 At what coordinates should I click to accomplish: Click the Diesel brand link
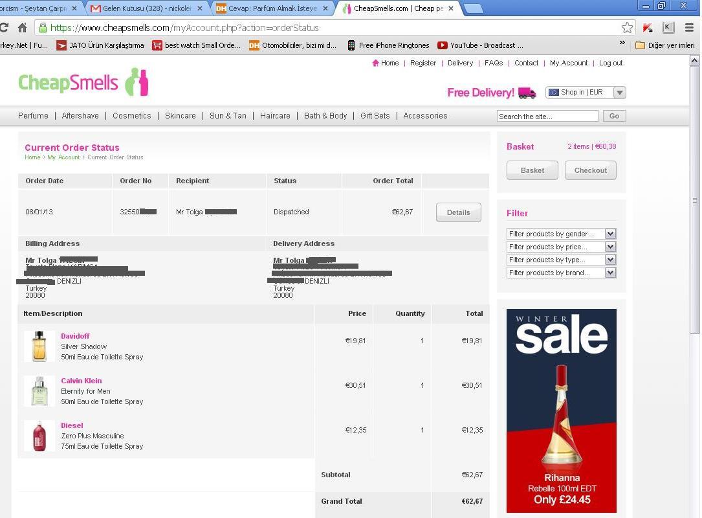pyautogui.click(x=72, y=425)
